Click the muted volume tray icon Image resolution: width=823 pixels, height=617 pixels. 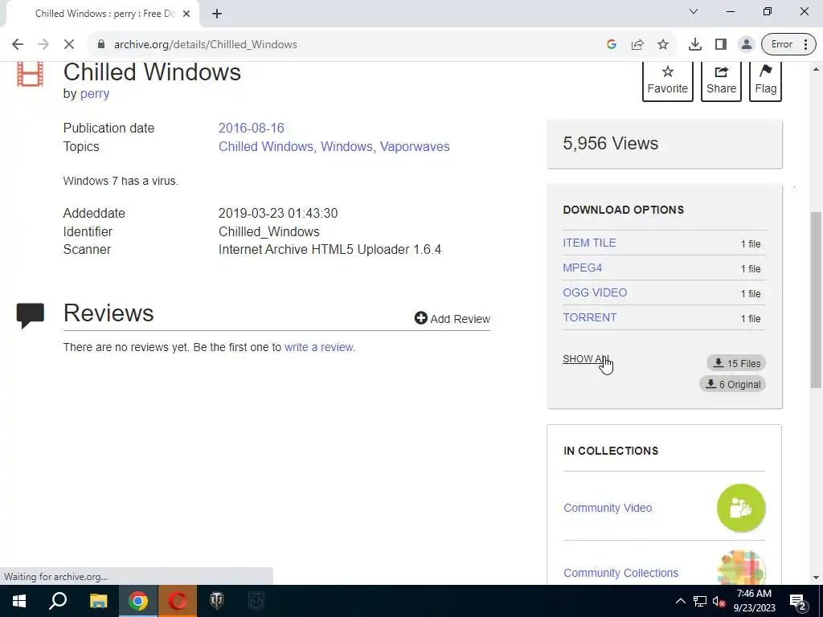pos(719,601)
